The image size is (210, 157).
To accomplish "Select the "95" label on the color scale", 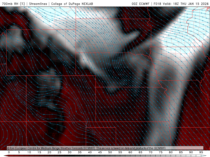I will [x=201, y=152].
